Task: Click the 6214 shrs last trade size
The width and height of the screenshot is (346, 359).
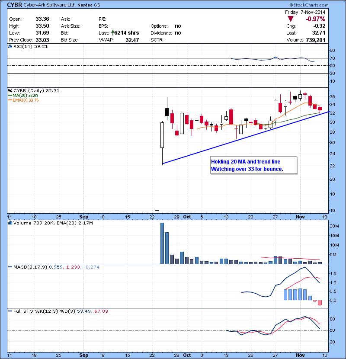Action: 127,33
